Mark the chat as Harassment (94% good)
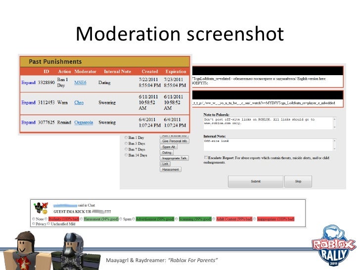The width and height of the screenshot is (360, 270). tap(82, 219)
